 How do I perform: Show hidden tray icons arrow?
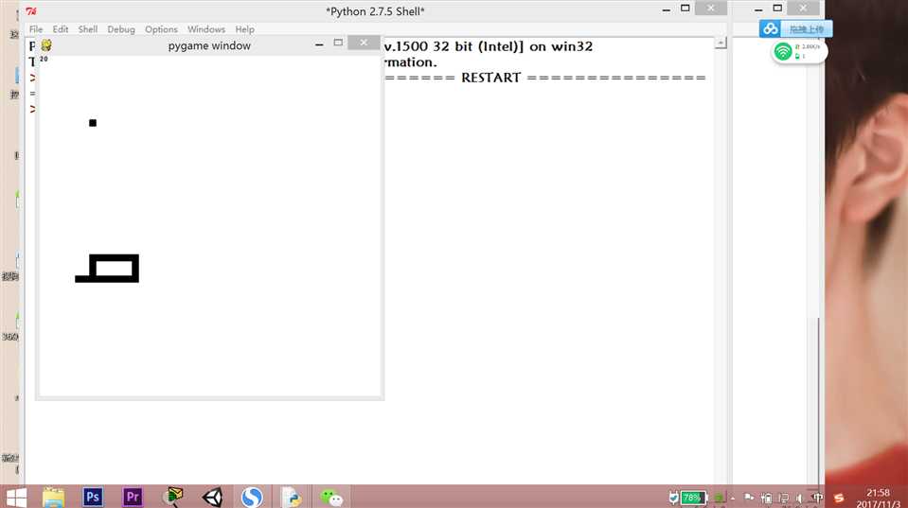click(733, 498)
